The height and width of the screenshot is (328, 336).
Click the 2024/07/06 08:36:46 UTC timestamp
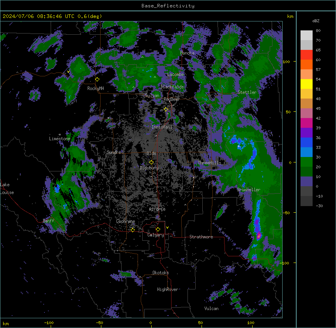tap(39, 16)
